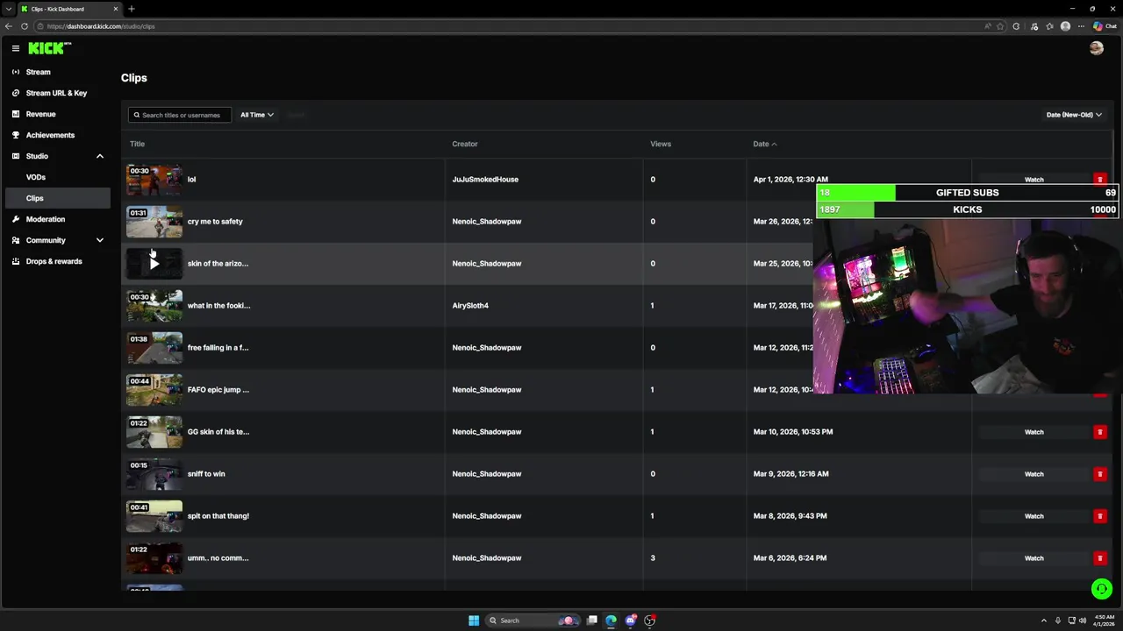This screenshot has width=1123, height=631.
Task: Watch the 'umm.. no comm...' clip
Action: pyautogui.click(x=1034, y=558)
